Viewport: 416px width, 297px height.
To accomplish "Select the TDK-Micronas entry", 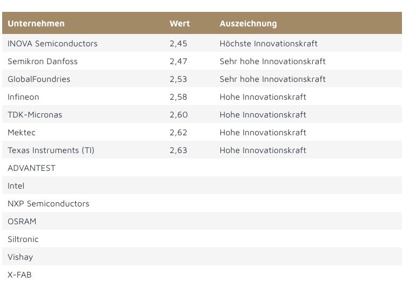I will pos(35,115).
